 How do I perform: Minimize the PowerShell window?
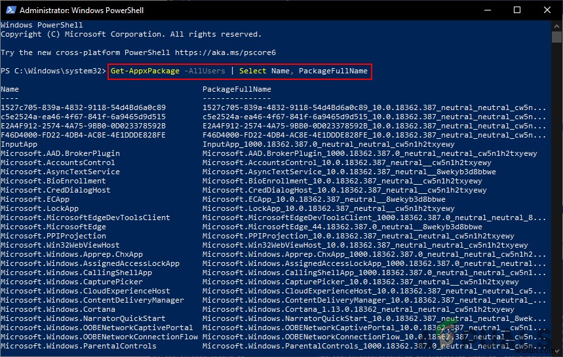pyautogui.click(x=486, y=10)
